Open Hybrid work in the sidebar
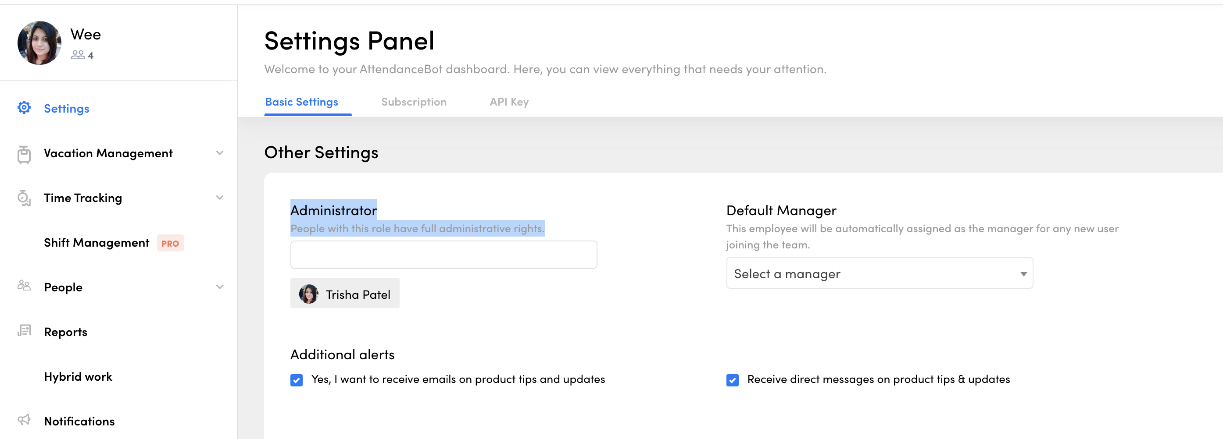 click(79, 376)
